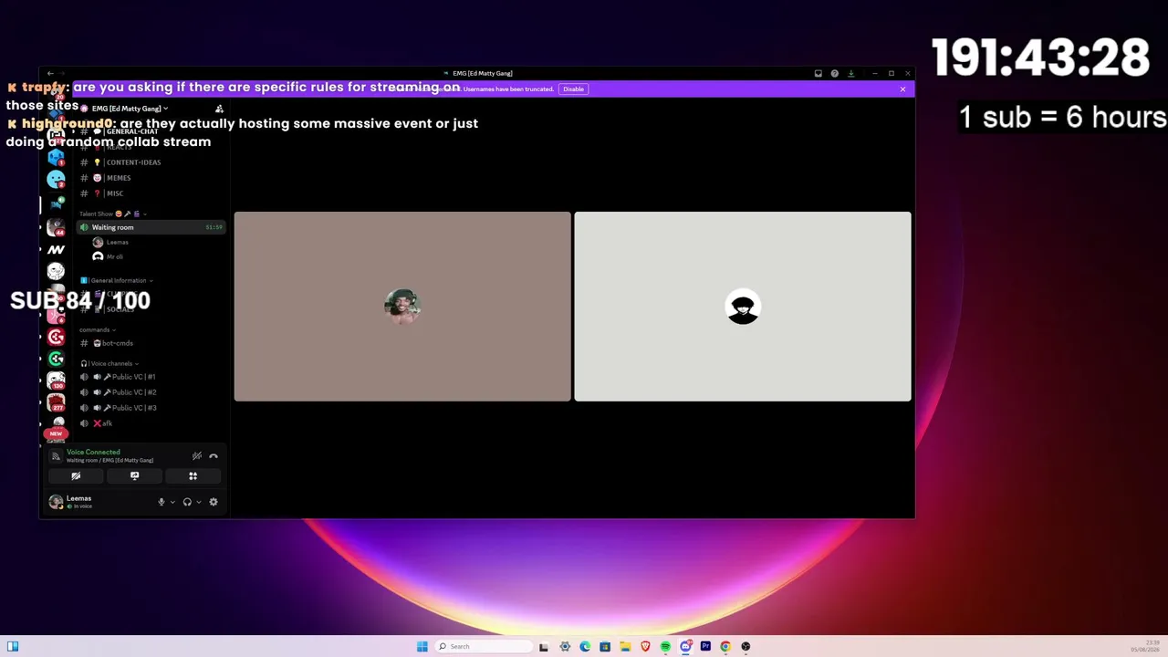The height and width of the screenshot is (657, 1168).
Task: Open user settings gear
Action: pos(214,502)
